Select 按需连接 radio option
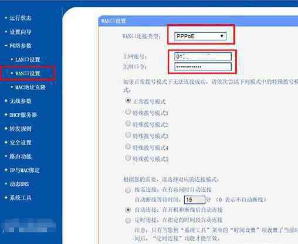The height and width of the screenshot is (244, 298). click(x=128, y=190)
